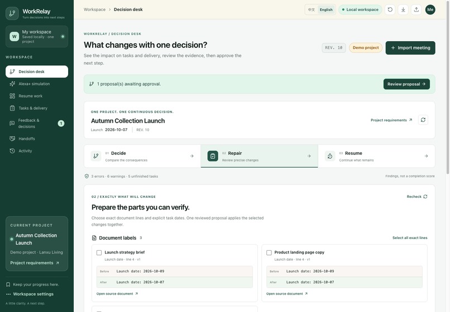Viewport: 450px width, 312px height.
Task: Click the Resume step clock icon
Action: tap(330, 156)
